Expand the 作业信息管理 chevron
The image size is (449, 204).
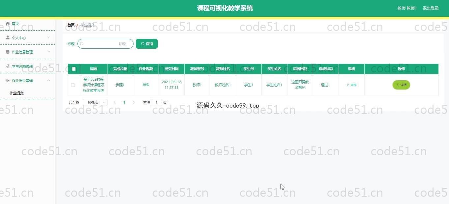pyautogui.click(x=49, y=52)
